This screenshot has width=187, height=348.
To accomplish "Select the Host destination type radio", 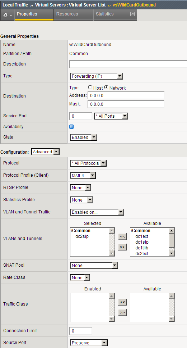I will tap(90, 87).
